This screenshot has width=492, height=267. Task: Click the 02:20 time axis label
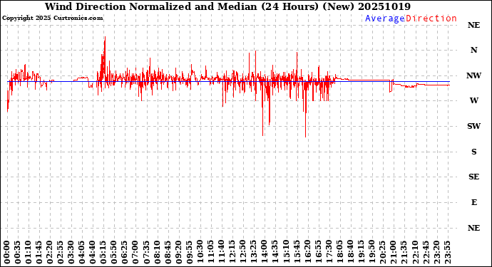(x=50, y=253)
